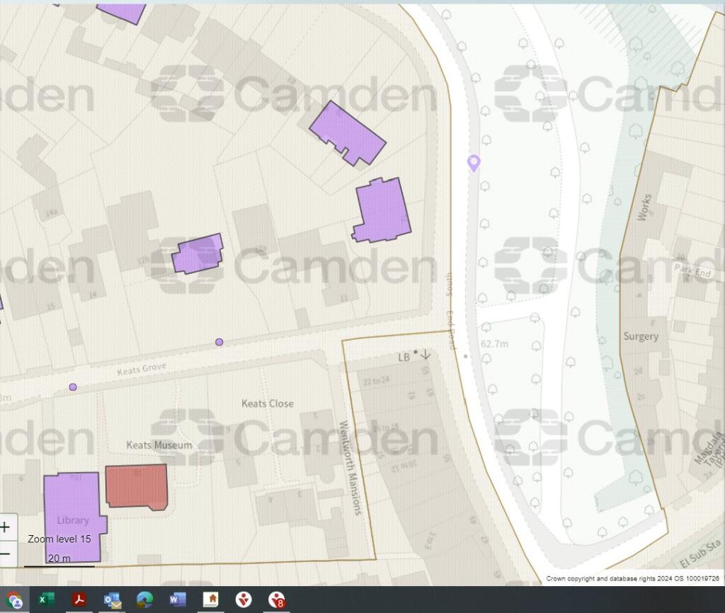The image size is (725, 613).
Task: Click the plus zoom in button
Action: coord(6,527)
